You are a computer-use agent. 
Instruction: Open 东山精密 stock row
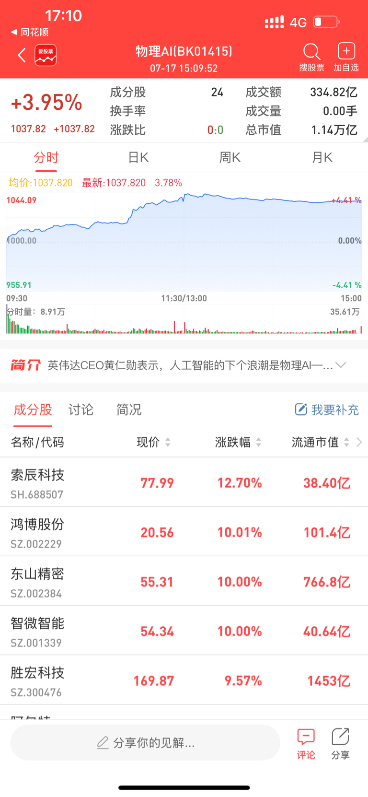point(184,581)
